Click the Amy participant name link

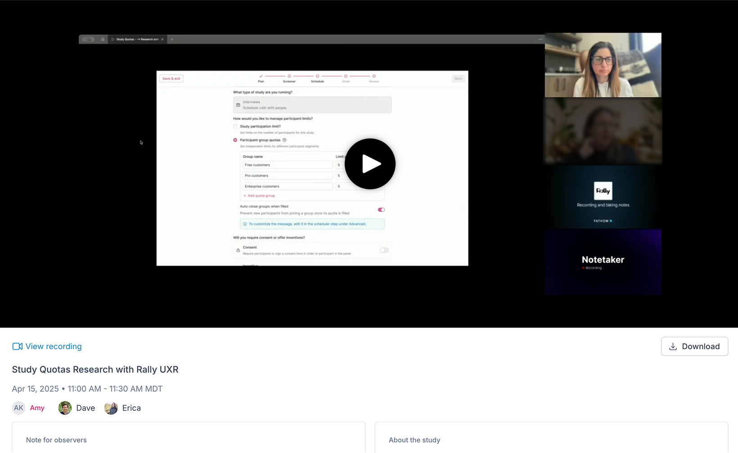click(37, 408)
